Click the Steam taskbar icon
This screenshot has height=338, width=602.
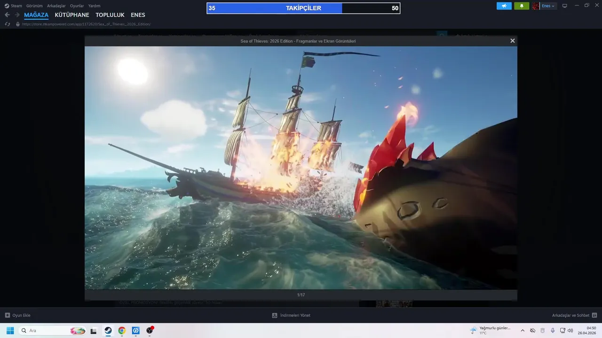coord(108,330)
